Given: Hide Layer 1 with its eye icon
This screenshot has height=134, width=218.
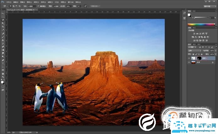Looking at the screenshot, I should click(189, 59).
